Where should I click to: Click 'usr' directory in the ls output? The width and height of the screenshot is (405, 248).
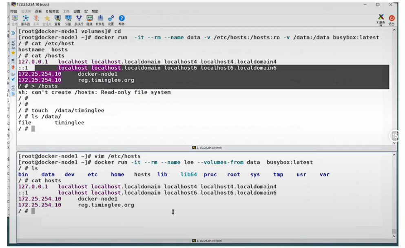301,174
